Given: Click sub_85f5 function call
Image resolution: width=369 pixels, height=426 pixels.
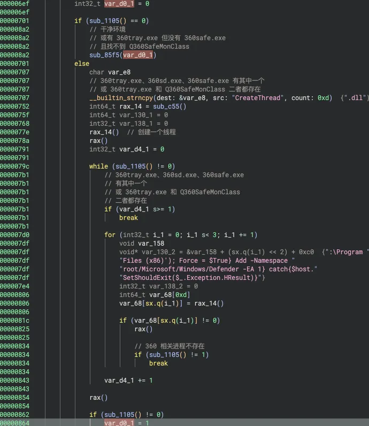Looking at the screenshot, I should coord(104,55).
